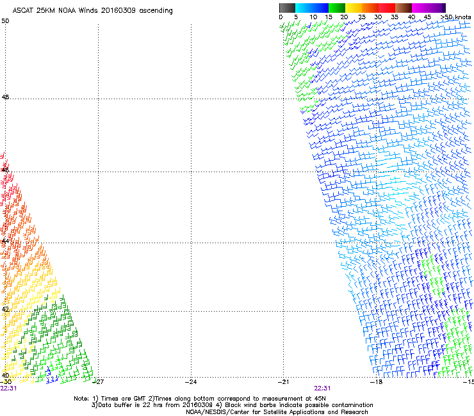474x416 pixels.
Task: Click the '>50 knots' legend label
Action: coord(455,17)
